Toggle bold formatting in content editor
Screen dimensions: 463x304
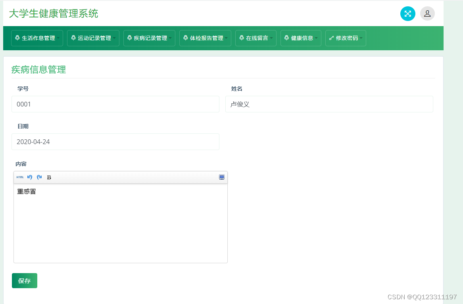pos(49,177)
